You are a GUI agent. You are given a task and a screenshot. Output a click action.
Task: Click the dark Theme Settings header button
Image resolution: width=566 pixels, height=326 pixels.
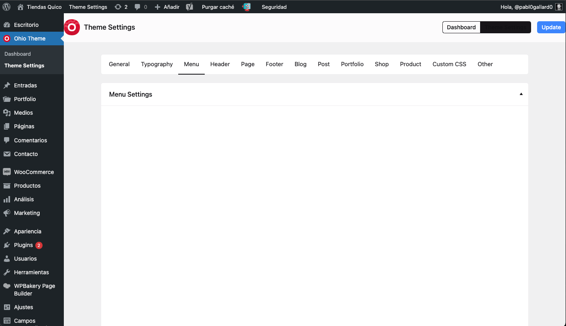[x=506, y=27]
